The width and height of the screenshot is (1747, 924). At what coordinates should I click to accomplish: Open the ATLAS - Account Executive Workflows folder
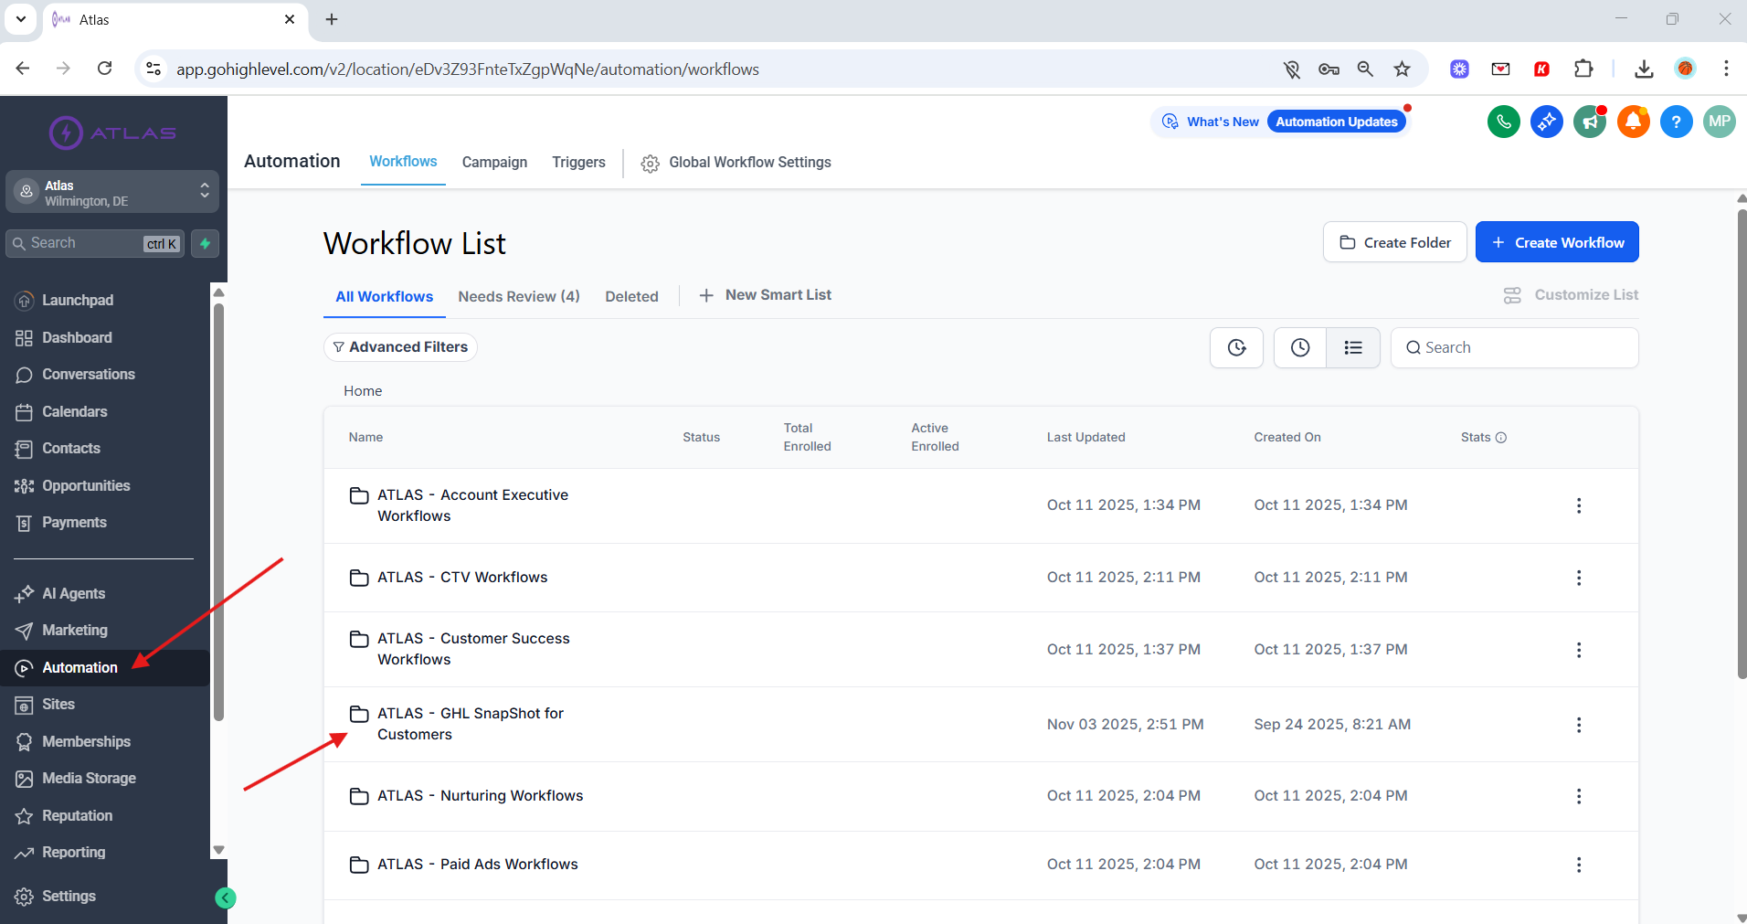pos(472,505)
